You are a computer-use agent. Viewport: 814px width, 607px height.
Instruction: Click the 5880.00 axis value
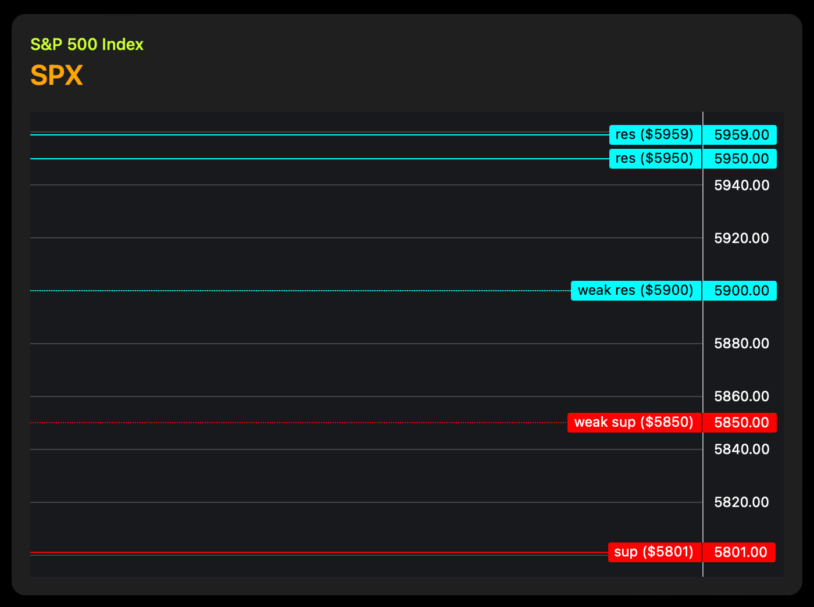click(742, 344)
